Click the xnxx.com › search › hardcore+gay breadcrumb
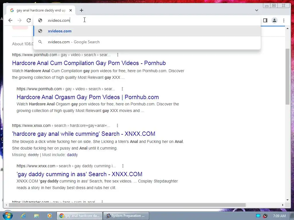 [61, 125]
